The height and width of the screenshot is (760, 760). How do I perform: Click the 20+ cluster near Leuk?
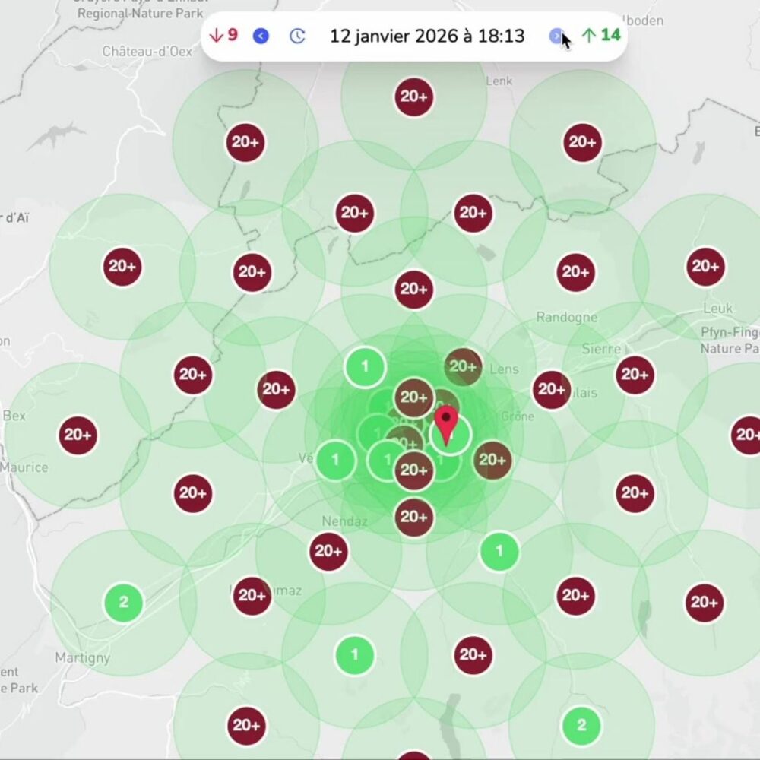[x=705, y=267]
